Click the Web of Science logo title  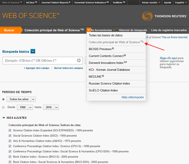tap(31, 15)
